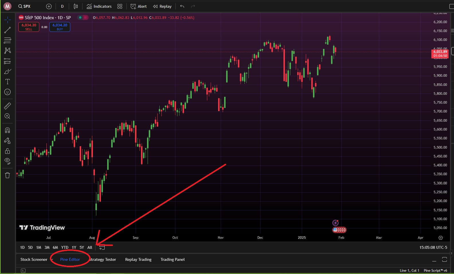Open the Fibonacci retracement tool
The width and height of the screenshot is (454, 274).
tap(7, 40)
